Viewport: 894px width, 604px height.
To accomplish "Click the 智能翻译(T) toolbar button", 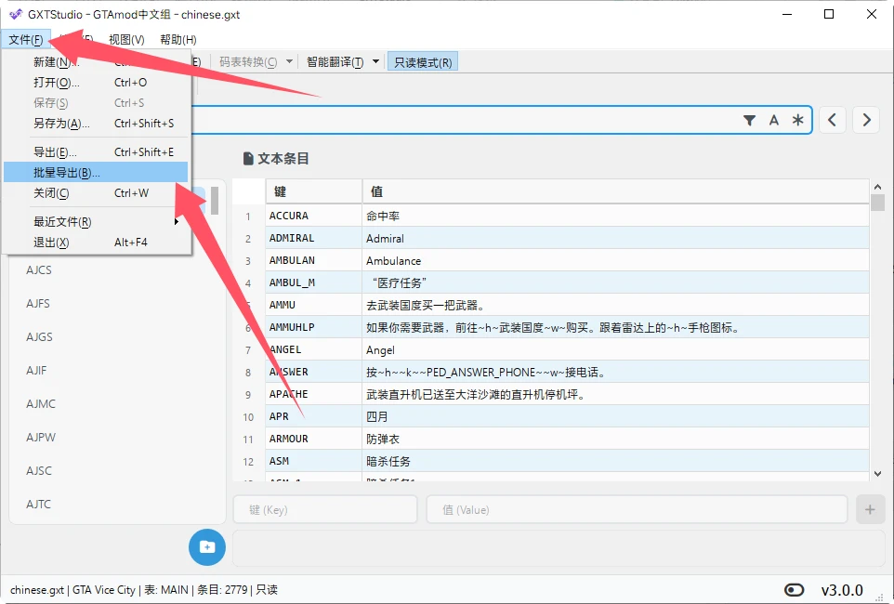I will 335,62.
